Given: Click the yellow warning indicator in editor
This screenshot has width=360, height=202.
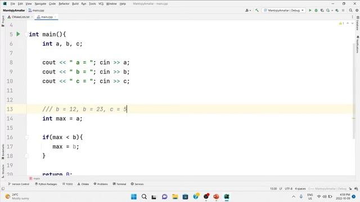Looking at the screenshot, I should [341, 24].
